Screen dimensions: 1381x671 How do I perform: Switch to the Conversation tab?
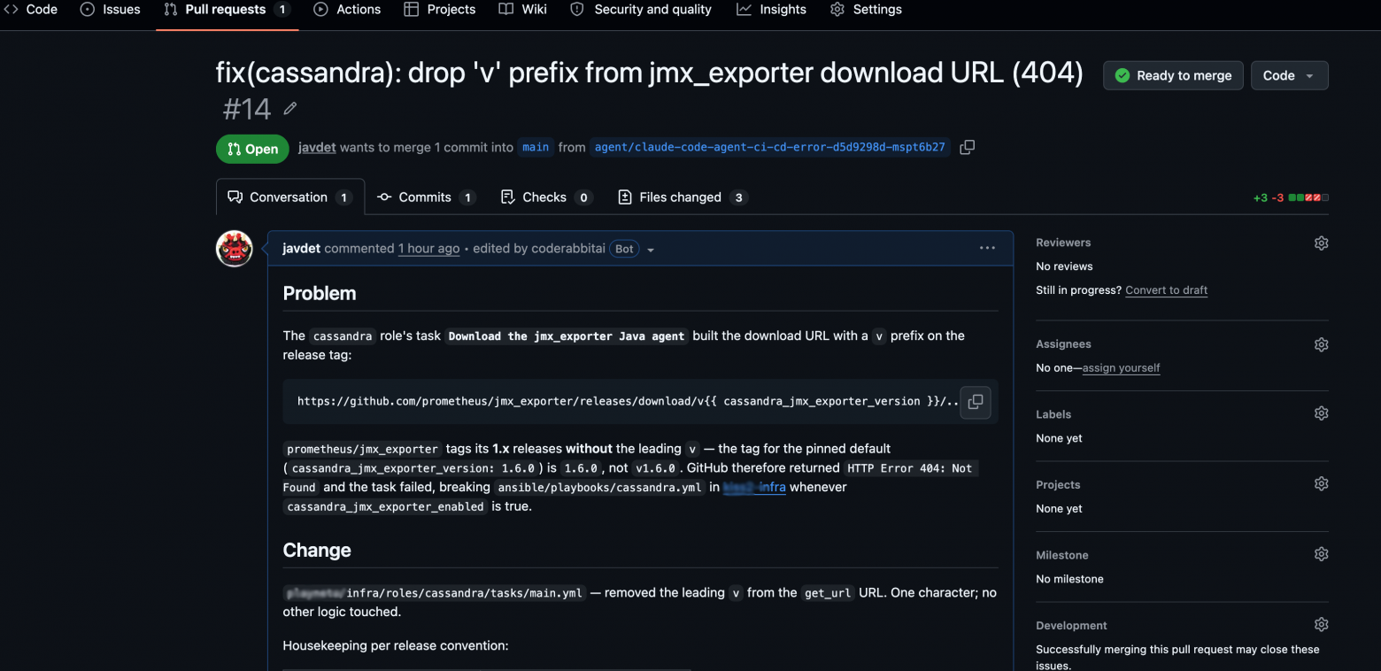[x=290, y=197]
